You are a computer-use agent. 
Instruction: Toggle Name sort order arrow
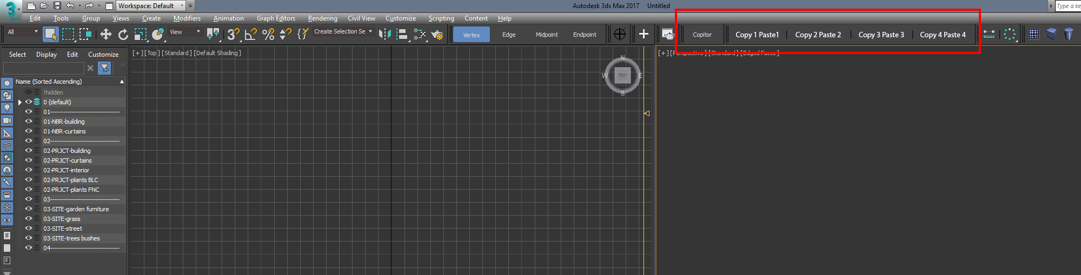(x=122, y=82)
